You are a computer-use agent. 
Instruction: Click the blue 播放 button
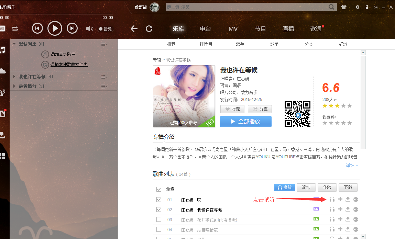click(285, 187)
